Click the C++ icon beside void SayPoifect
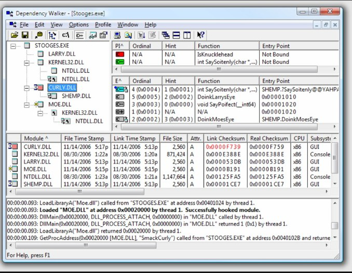 (x=119, y=104)
